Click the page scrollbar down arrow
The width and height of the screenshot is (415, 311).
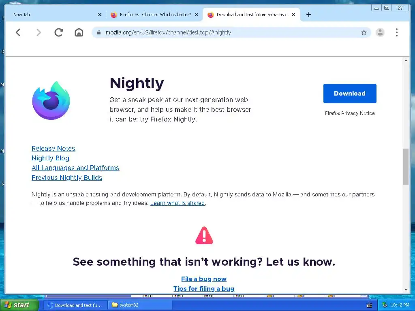[x=406, y=290]
